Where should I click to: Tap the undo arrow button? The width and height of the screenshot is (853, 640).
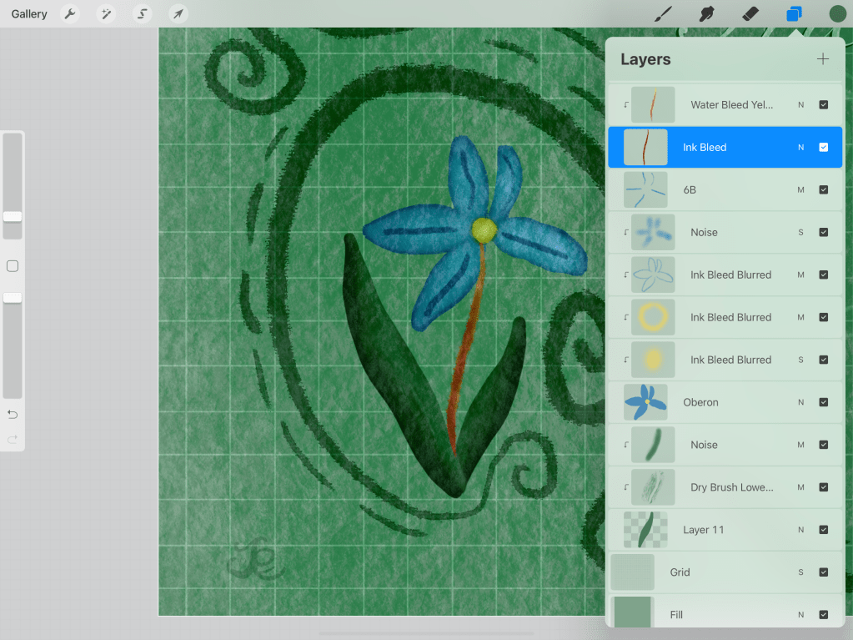tap(13, 415)
